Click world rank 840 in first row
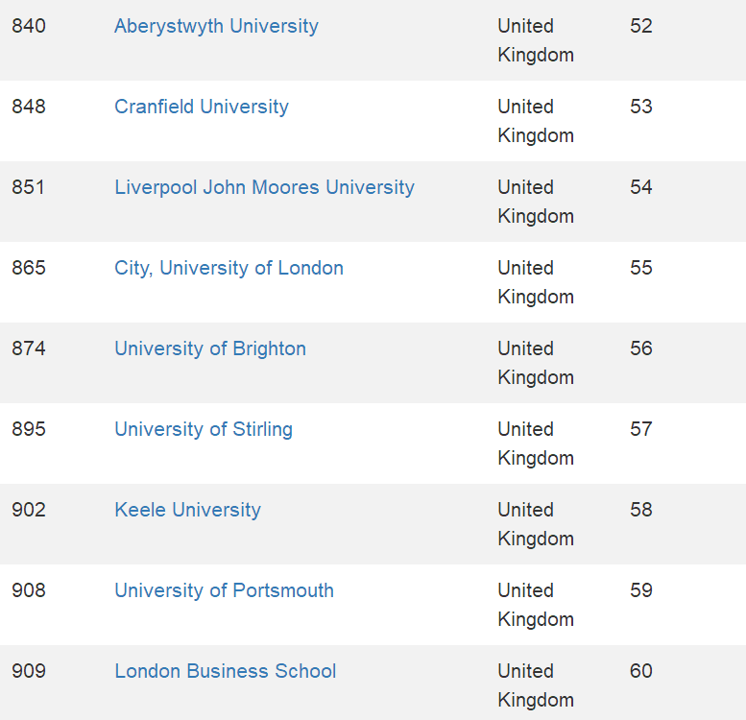 click(29, 26)
